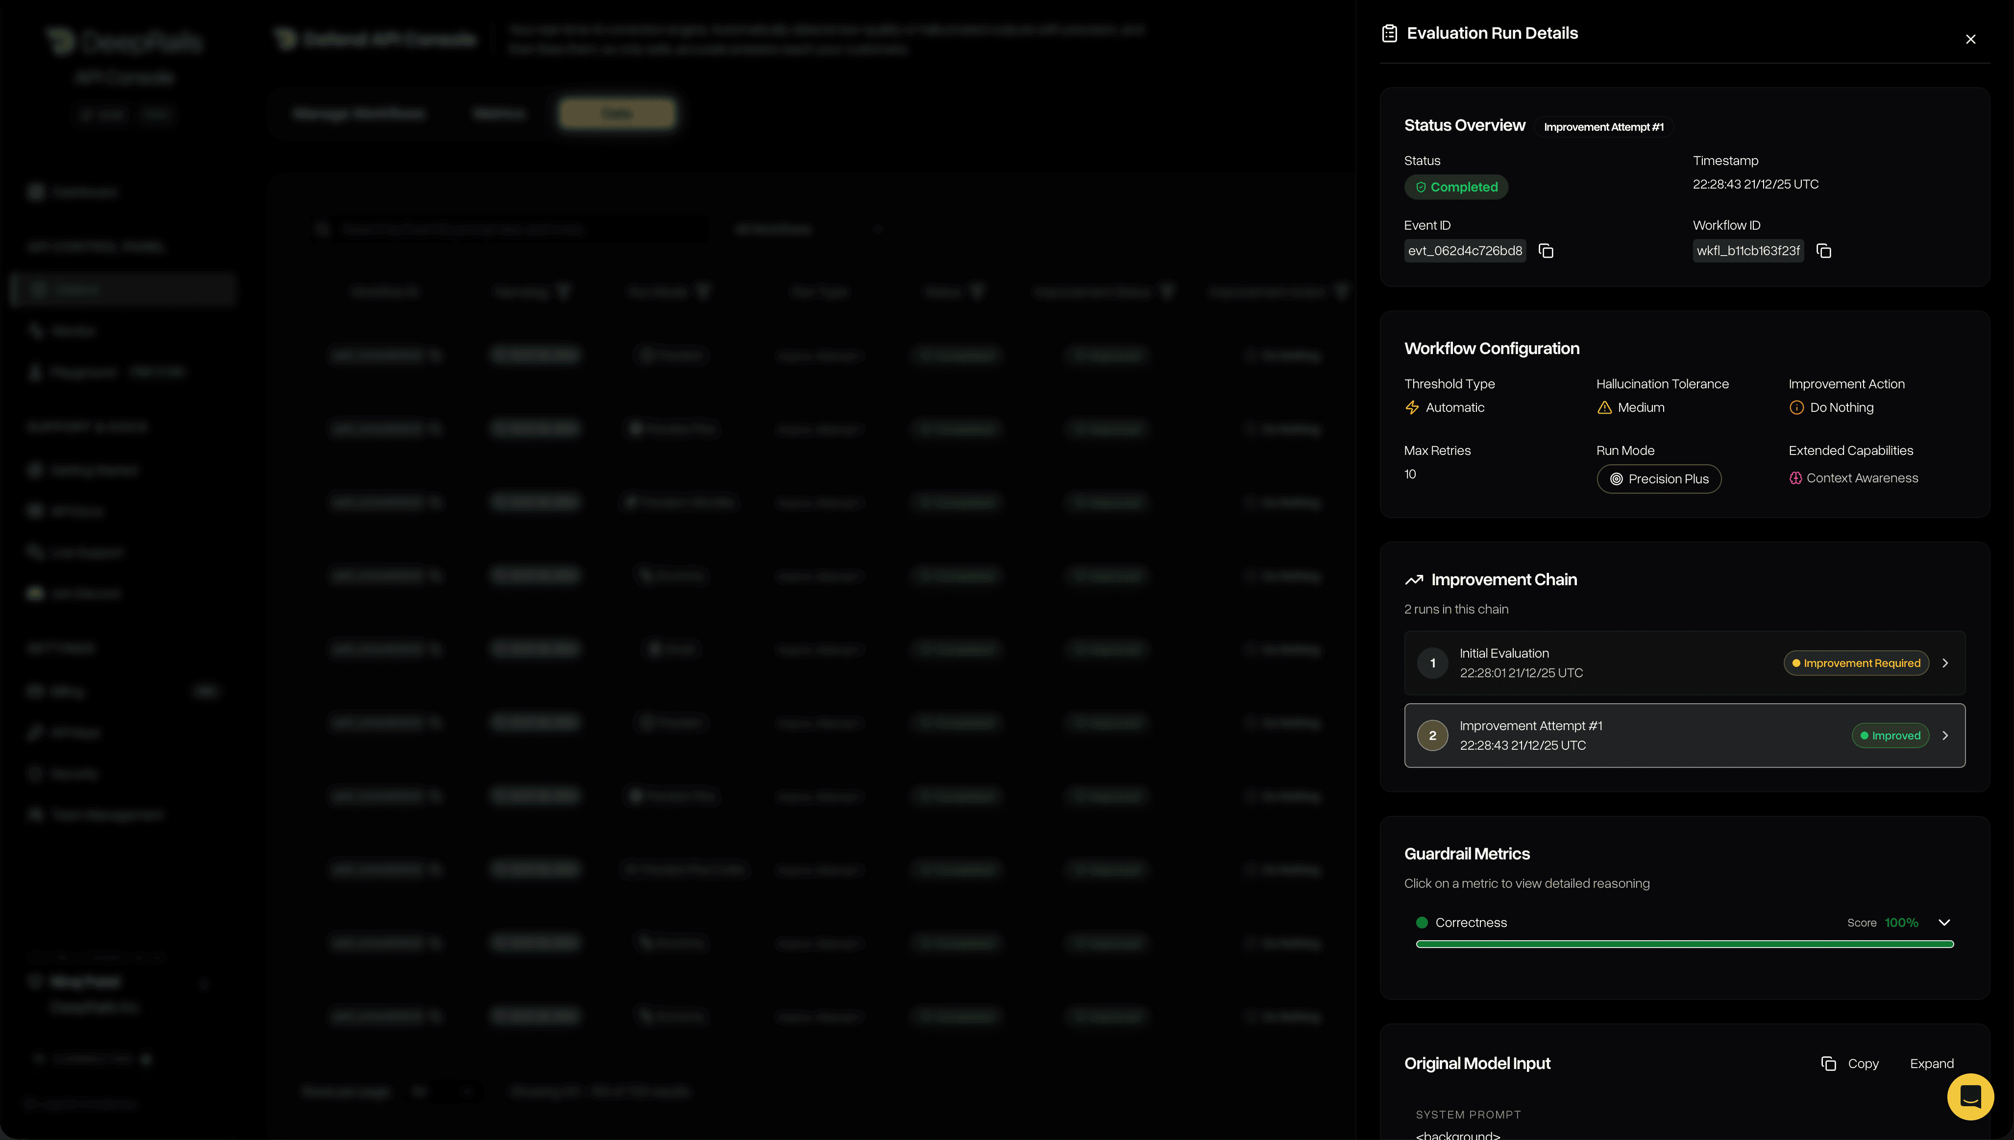Click the info icon next to Do Nothing action
Image resolution: width=2014 pixels, height=1140 pixels.
point(1797,407)
